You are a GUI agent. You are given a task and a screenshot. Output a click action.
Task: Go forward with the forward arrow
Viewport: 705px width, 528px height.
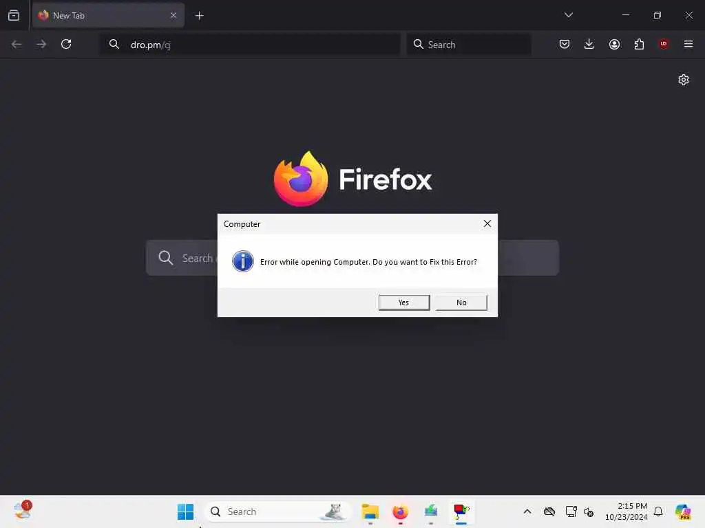click(41, 44)
